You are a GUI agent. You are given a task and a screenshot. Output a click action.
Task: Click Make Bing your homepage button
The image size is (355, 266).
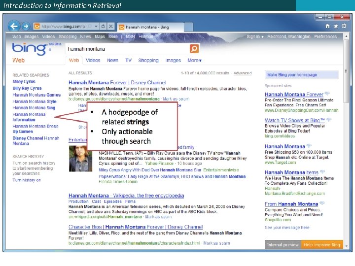click(302, 75)
